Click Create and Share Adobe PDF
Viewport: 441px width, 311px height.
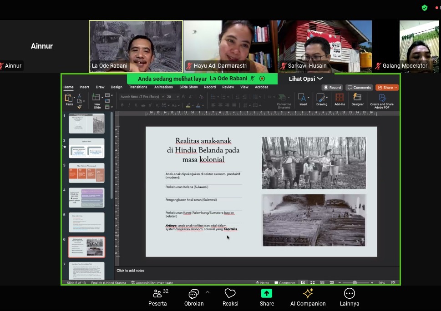382,101
